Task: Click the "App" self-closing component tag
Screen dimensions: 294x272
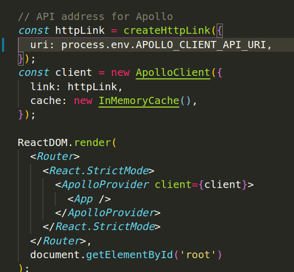Action: point(89,199)
